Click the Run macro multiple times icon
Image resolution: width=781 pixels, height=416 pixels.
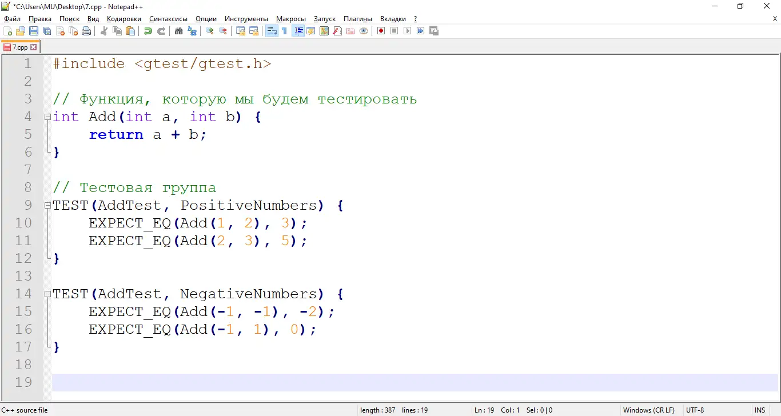click(x=421, y=31)
